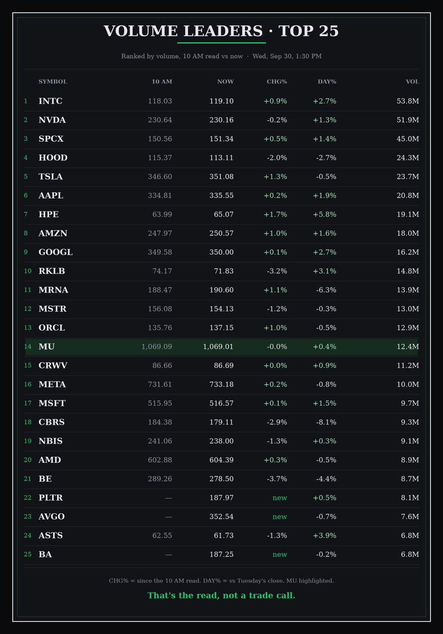The height and width of the screenshot is (634, 443).
Task: Select the highlighted MU symbol
Action: pos(46,346)
